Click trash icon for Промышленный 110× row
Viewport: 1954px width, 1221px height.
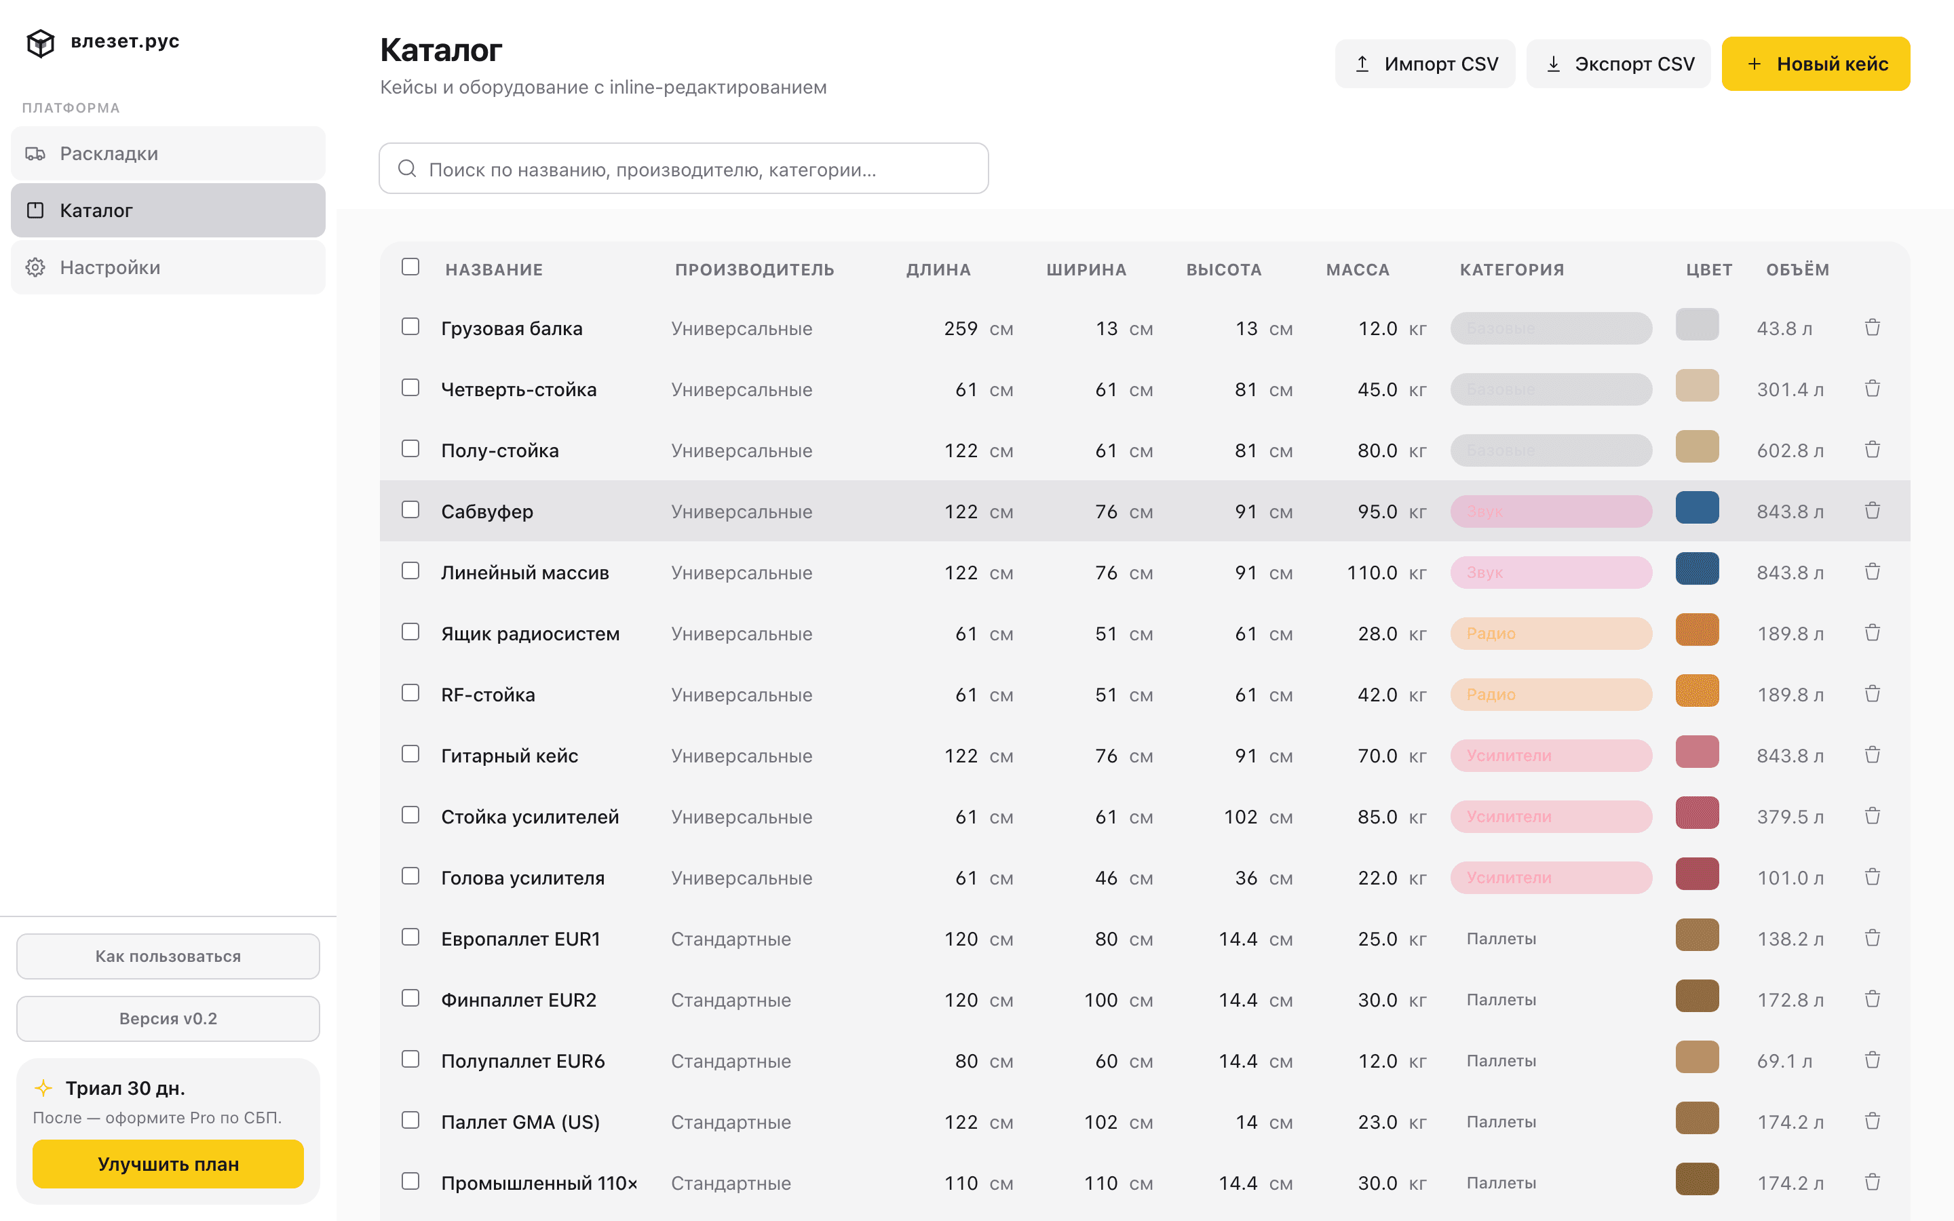[1873, 1182]
